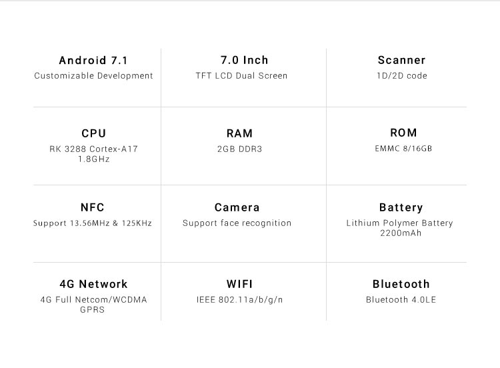The width and height of the screenshot is (500, 368).
Task: Click the Scanner heading
Action: 401,60
